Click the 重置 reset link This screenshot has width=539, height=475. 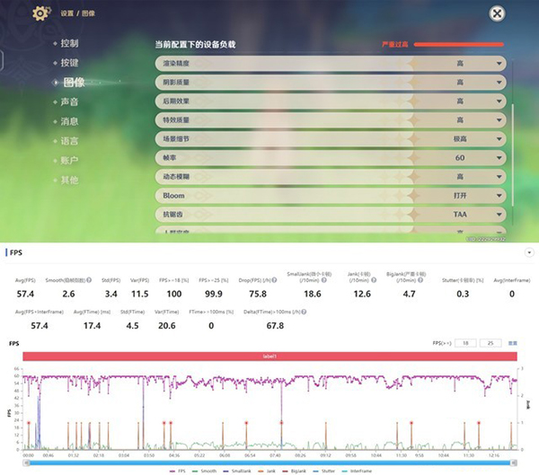[x=513, y=343]
